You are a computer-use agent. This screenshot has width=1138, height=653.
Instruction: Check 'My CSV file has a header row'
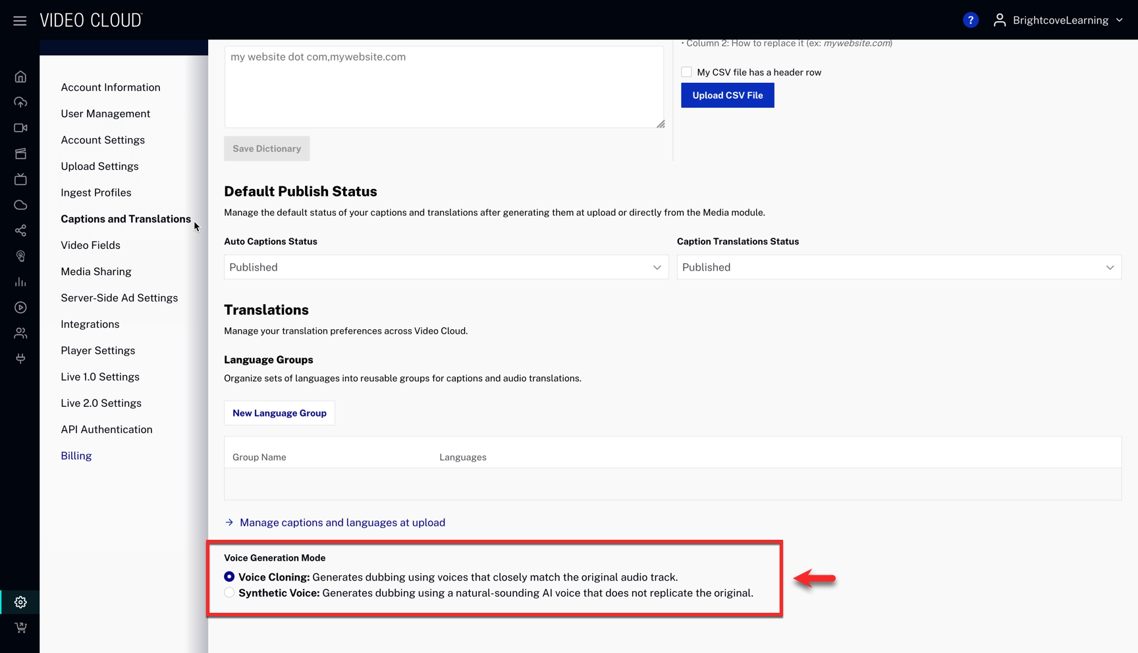click(686, 72)
